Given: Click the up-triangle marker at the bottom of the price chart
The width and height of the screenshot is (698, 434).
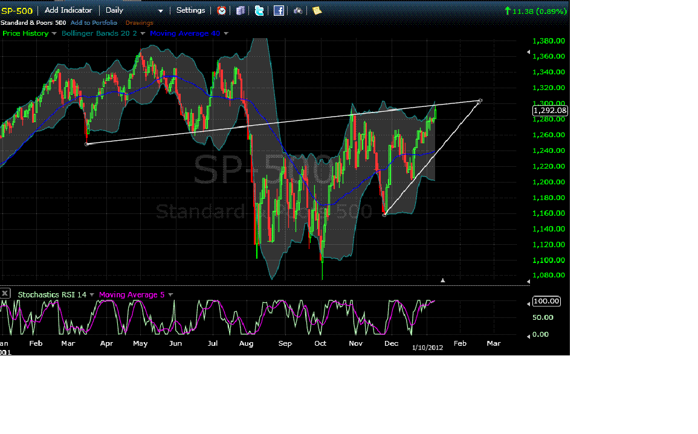Looking at the screenshot, I should tap(442, 280).
